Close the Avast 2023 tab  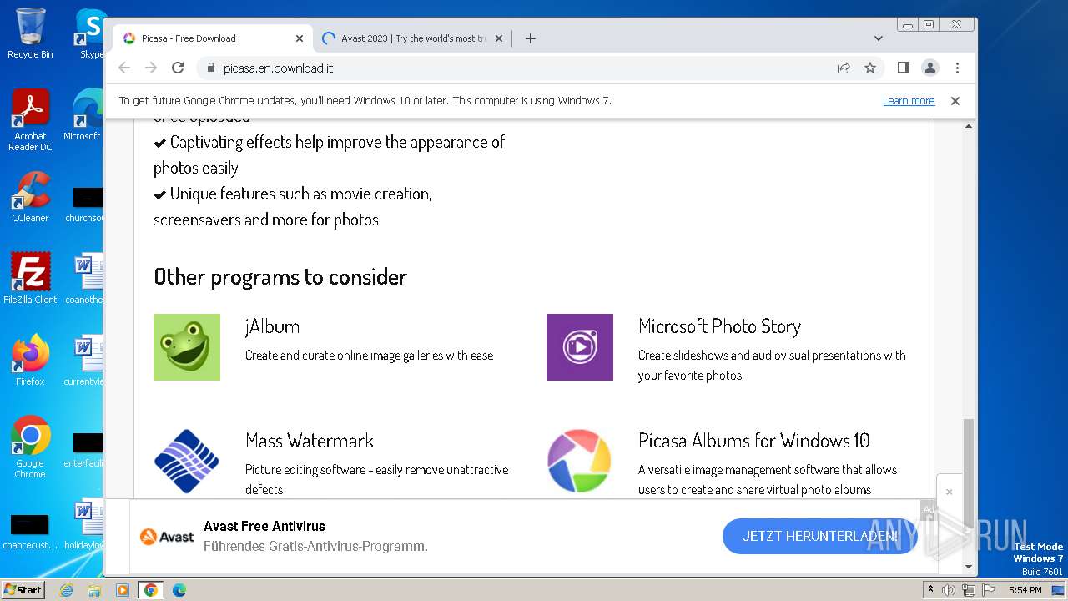(499, 38)
